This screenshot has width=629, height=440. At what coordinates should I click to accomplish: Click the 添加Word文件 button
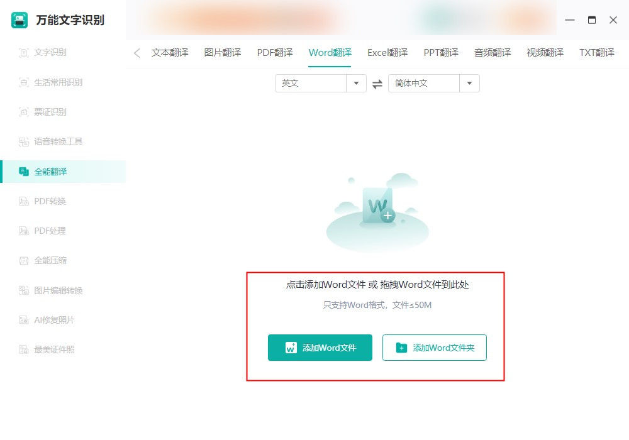coord(320,348)
